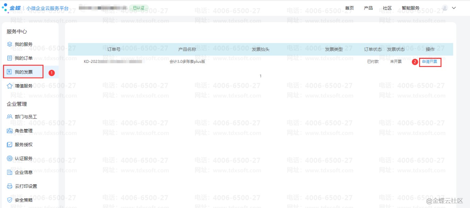Open 产品 in top navigation
This screenshot has width=470, height=208.
[368, 8]
